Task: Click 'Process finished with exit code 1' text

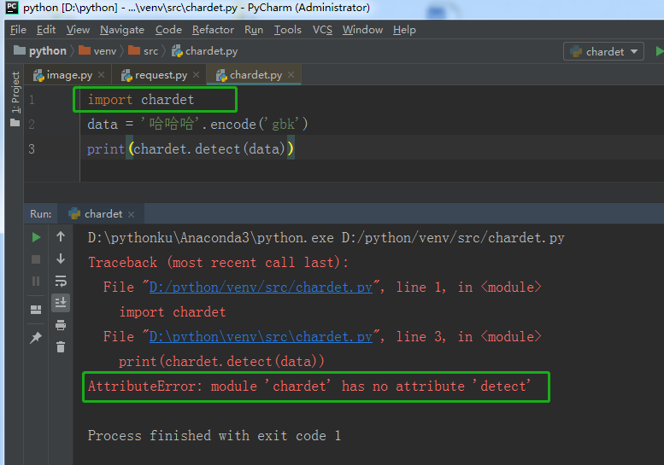Action: (214, 436)
